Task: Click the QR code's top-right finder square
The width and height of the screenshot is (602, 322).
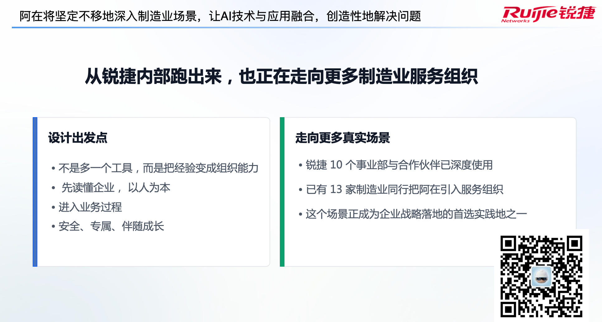Action: [574, 244]
